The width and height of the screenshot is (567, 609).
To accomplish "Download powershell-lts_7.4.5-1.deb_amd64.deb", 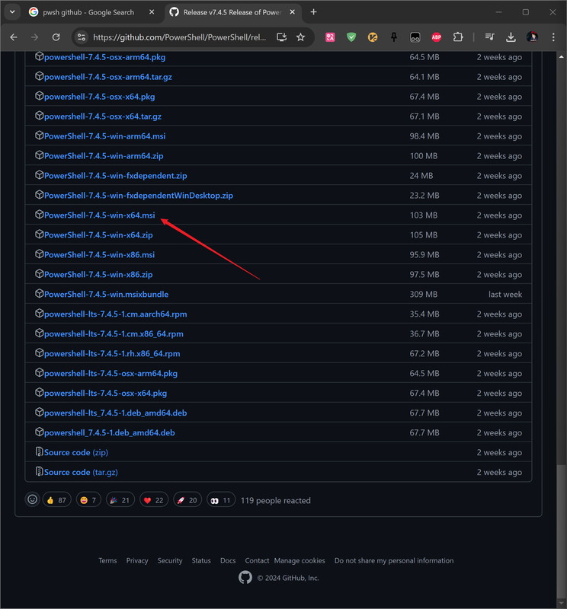I will coord(116,413).
